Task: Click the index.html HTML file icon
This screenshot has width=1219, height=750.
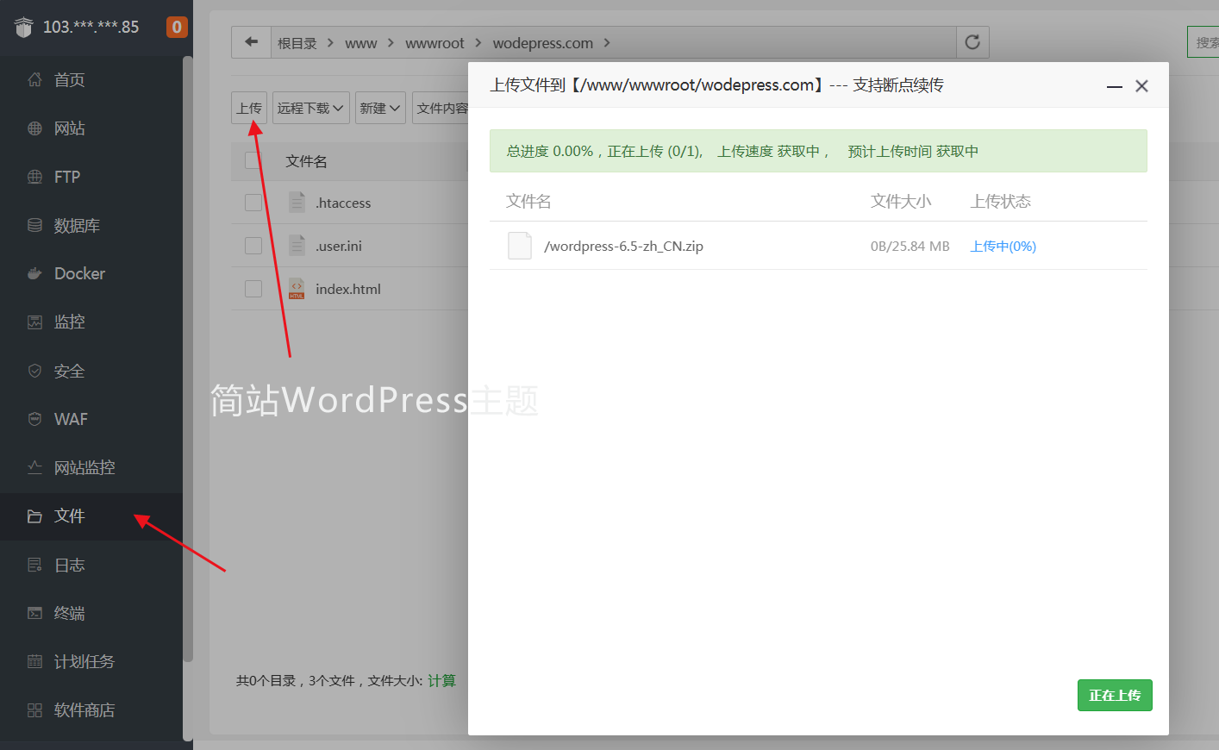Action: pyautogui.click(x=297, y=289)
